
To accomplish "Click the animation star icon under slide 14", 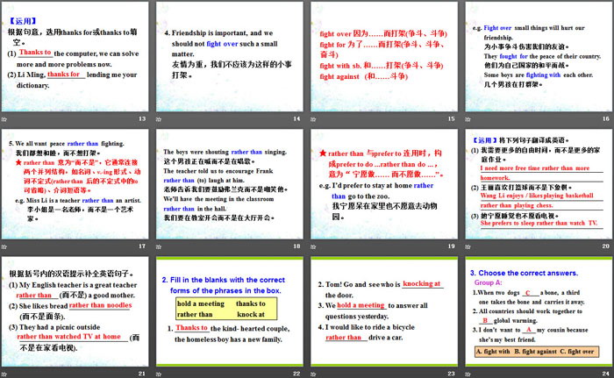I will (159, 119).
